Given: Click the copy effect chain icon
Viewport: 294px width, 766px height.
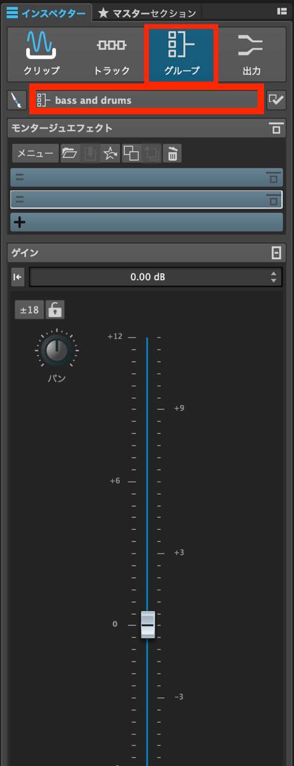Looking at the screenshot, I should (131, 153).
